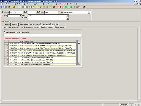
Task: Click the blue return arrow icon
Action: (x=2, y=7)
